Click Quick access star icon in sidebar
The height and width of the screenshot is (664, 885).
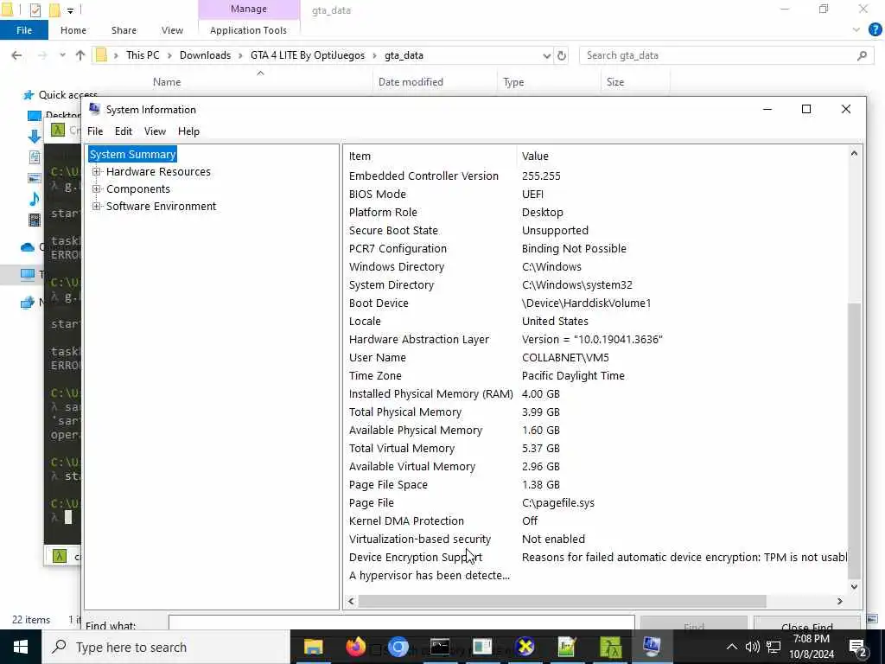click(x=29, y=95)
